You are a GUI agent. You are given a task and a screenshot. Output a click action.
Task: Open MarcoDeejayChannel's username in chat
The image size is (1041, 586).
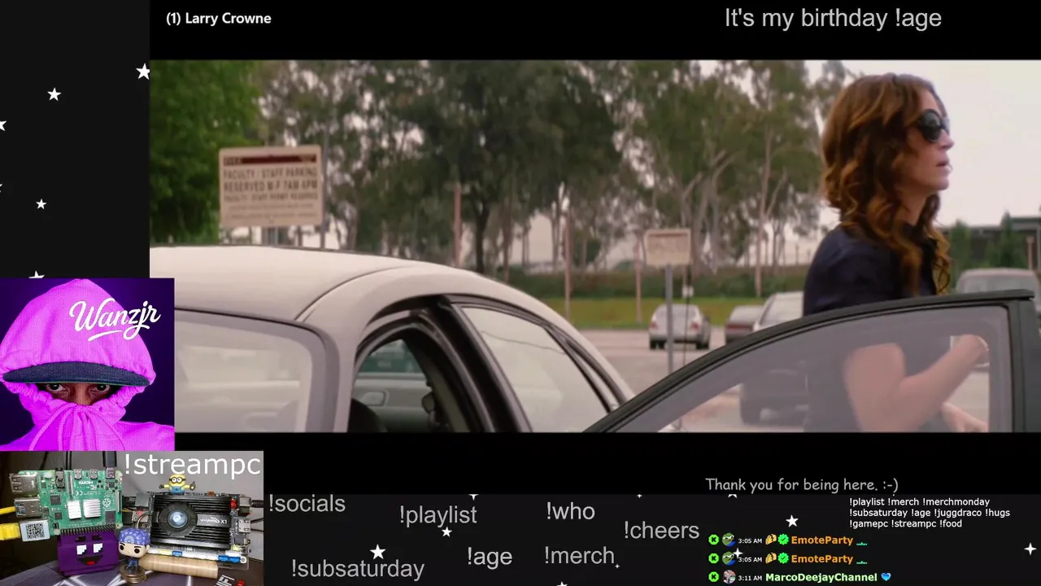[821, 577]
